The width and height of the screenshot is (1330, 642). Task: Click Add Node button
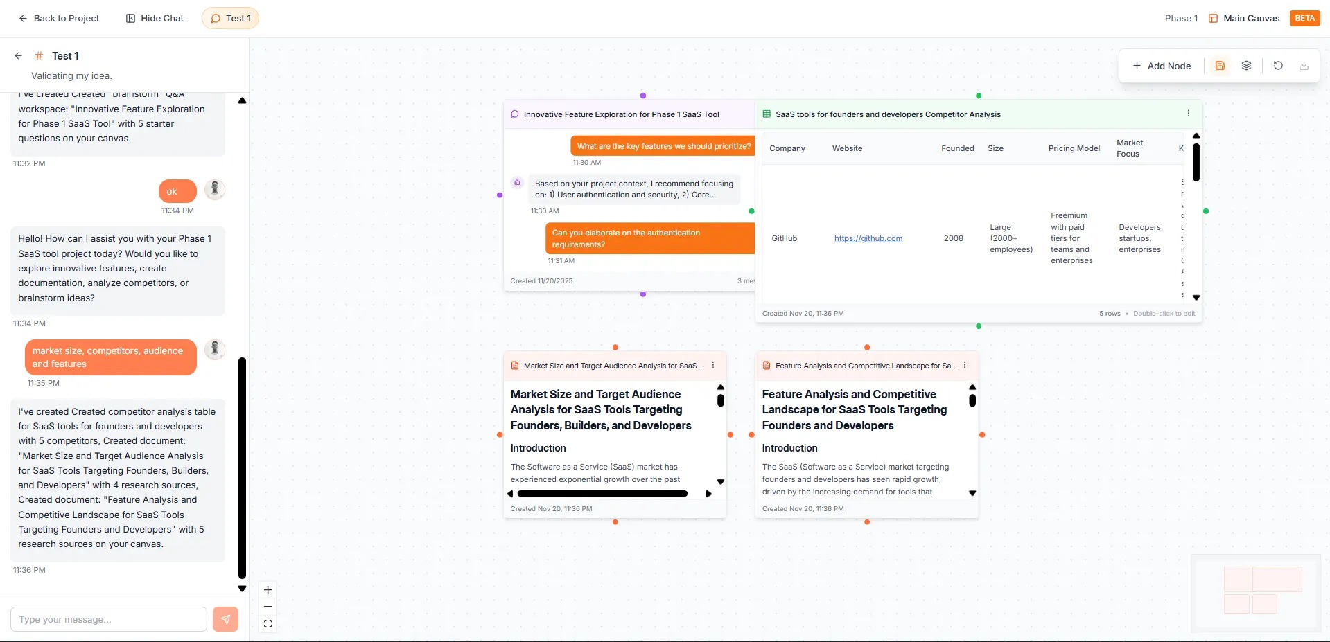(x=1162, y=66)
